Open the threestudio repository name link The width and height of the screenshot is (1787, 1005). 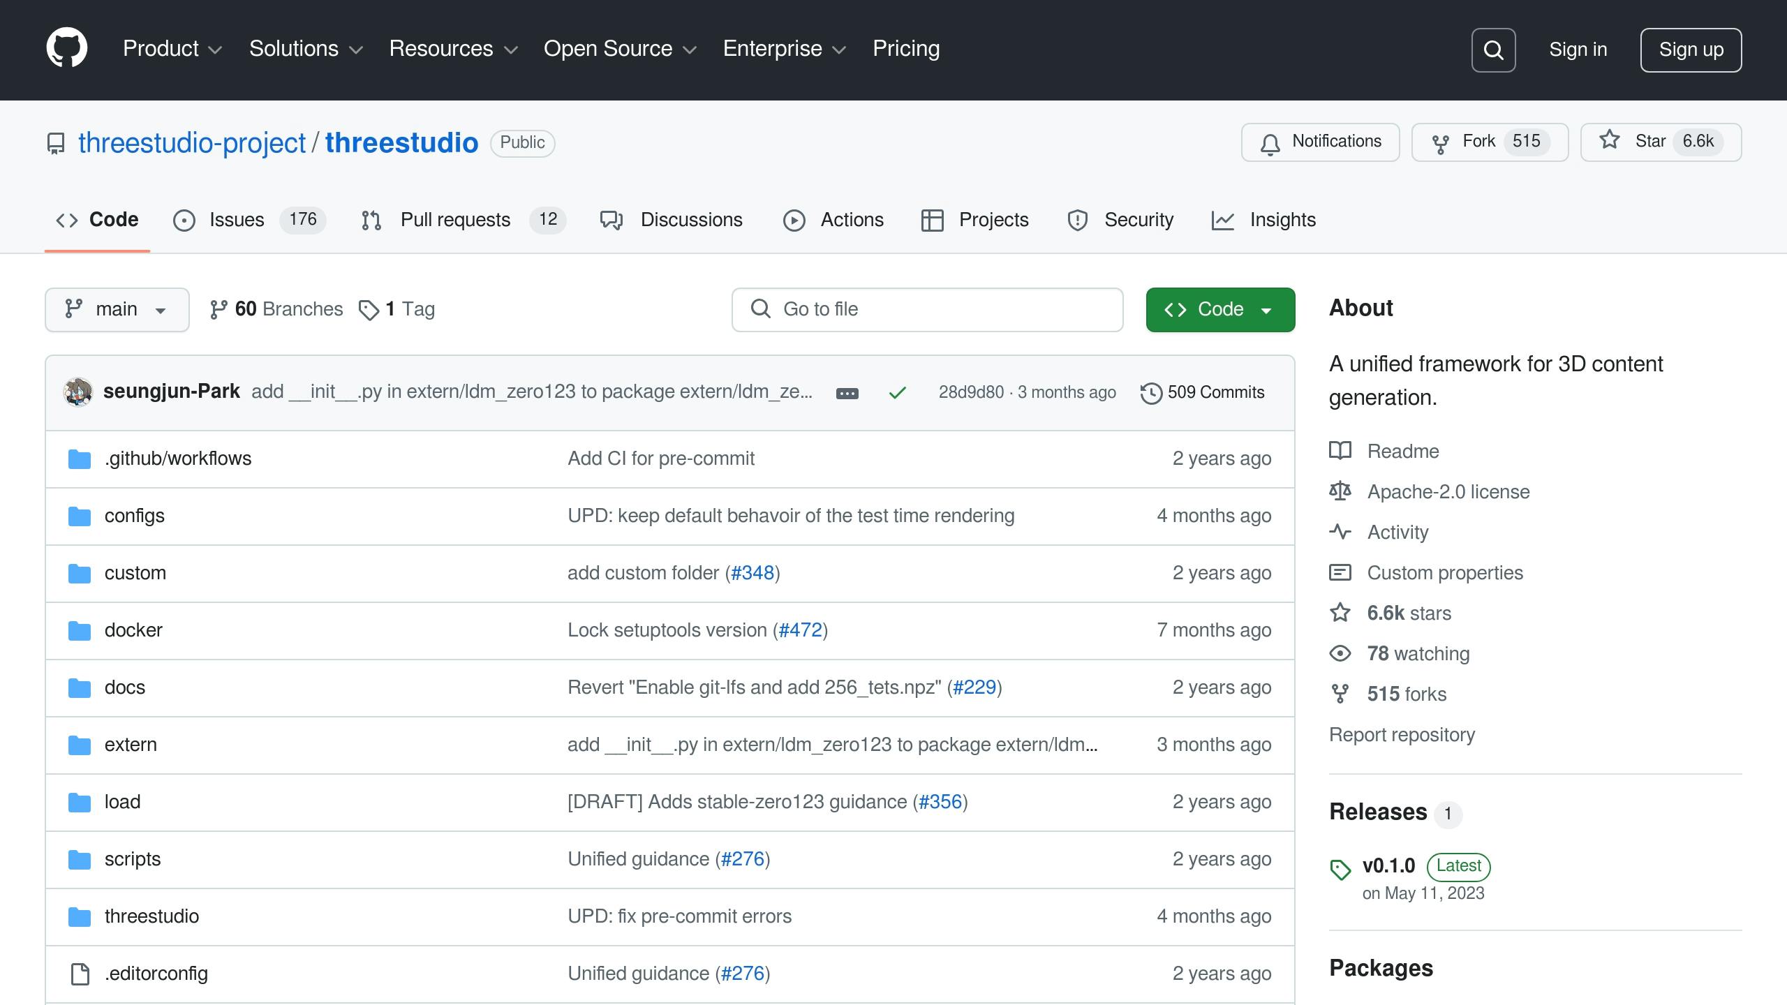pos(401,143)
